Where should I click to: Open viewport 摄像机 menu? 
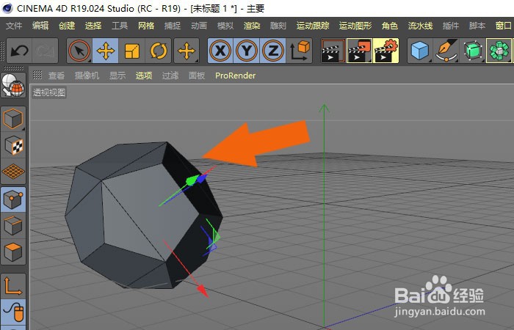(x=87, y=76)
